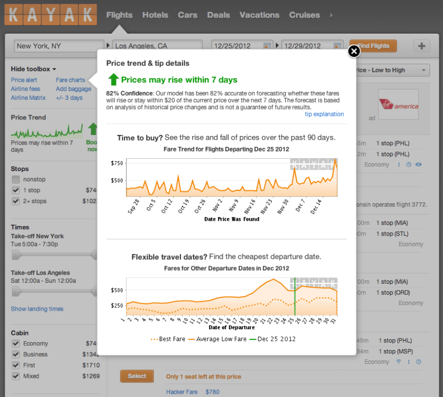Open the return date calendar icon
The image size is (443, 397).
tap(338, 46)
